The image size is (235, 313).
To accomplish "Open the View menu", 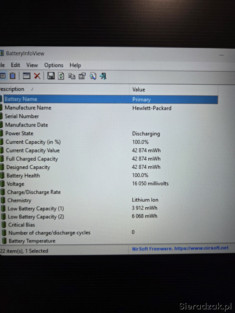I will (32, 65).
